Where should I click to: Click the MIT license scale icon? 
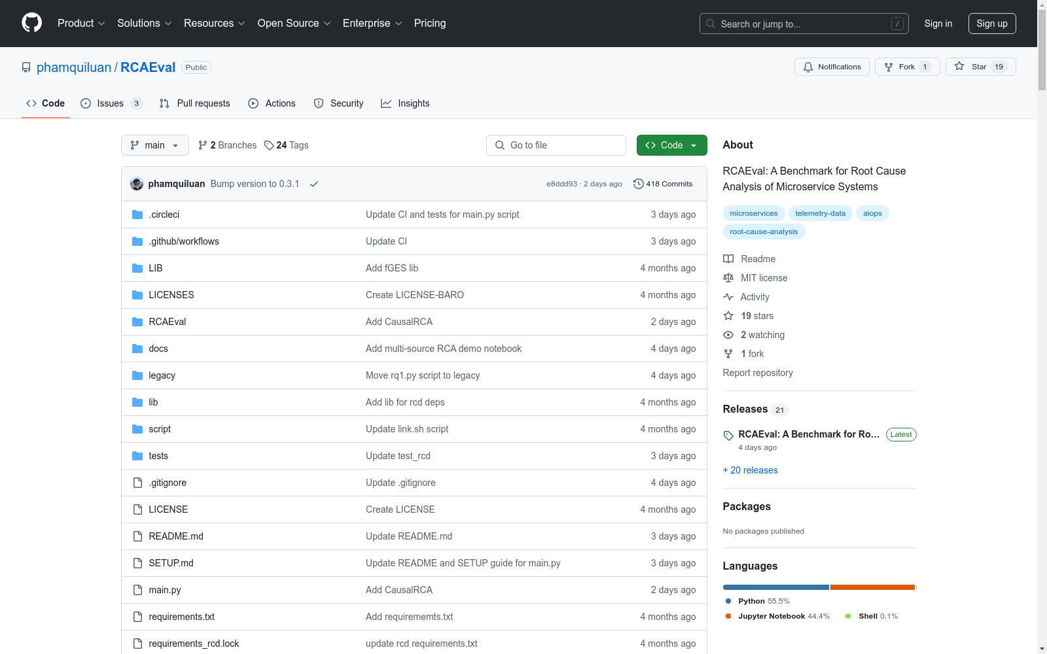(728, 278)
